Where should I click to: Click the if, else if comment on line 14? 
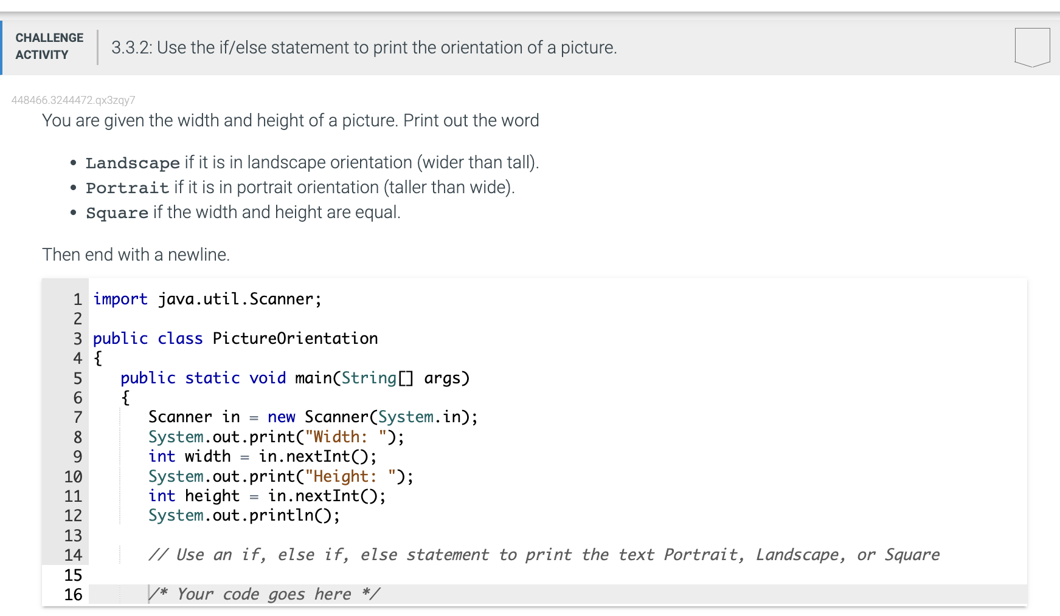click(544, 554)
